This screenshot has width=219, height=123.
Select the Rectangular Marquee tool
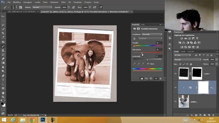pyautogui.click(x=3, y=20)
